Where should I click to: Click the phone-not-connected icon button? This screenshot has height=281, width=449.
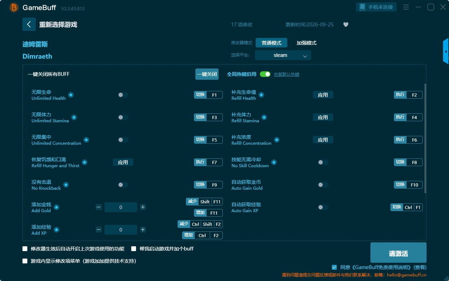coord(376,7)
